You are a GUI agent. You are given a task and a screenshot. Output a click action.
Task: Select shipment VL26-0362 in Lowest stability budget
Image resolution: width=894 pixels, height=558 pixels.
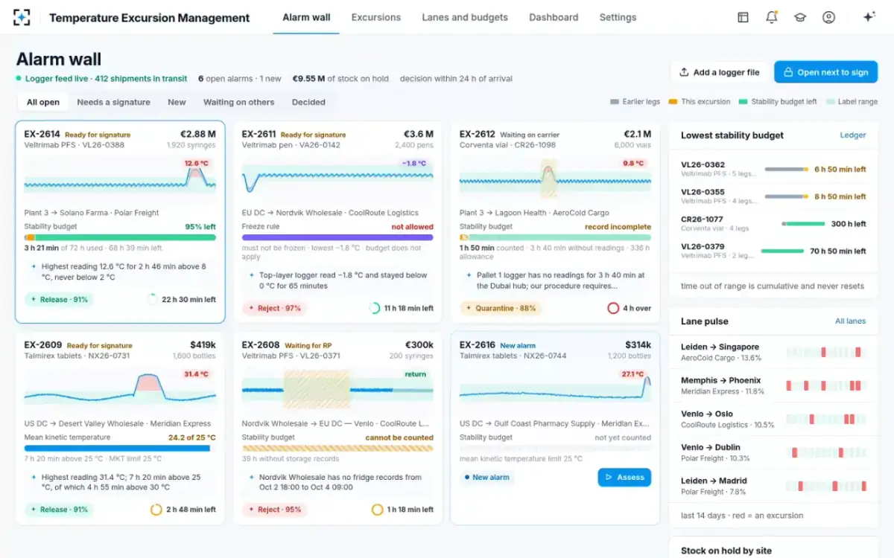point(773,169)
